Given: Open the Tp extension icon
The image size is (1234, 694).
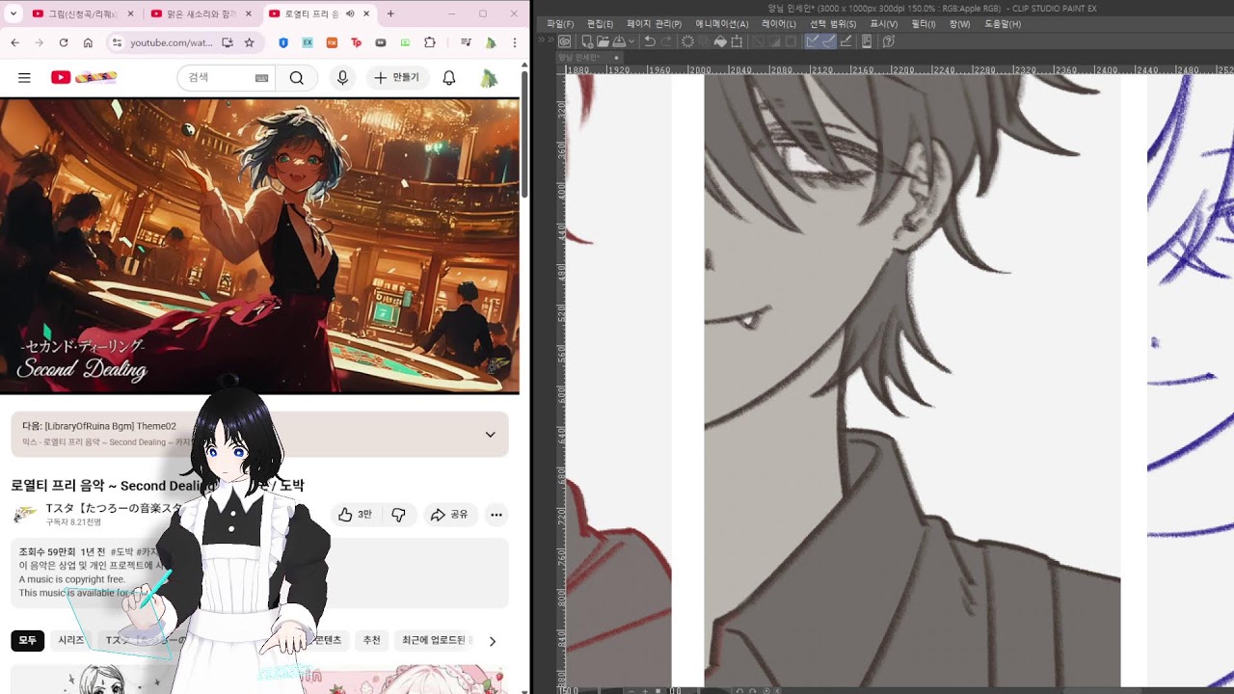Looking at the screenshot, I should 357,42.
